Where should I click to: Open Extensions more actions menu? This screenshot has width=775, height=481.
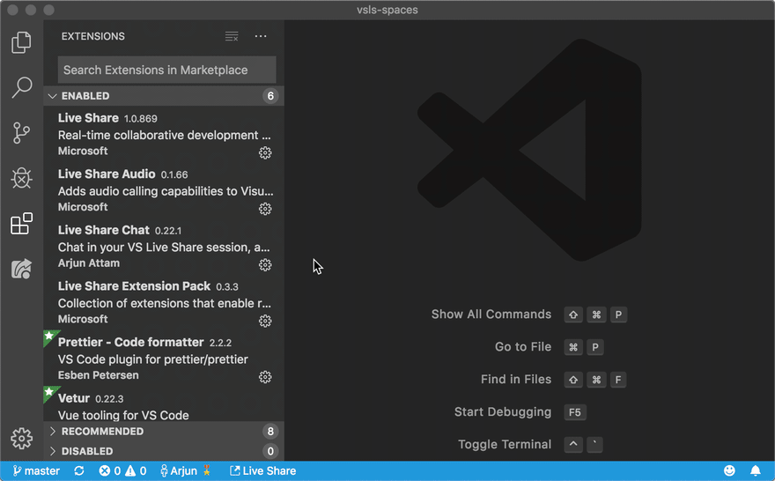[261, 36]
